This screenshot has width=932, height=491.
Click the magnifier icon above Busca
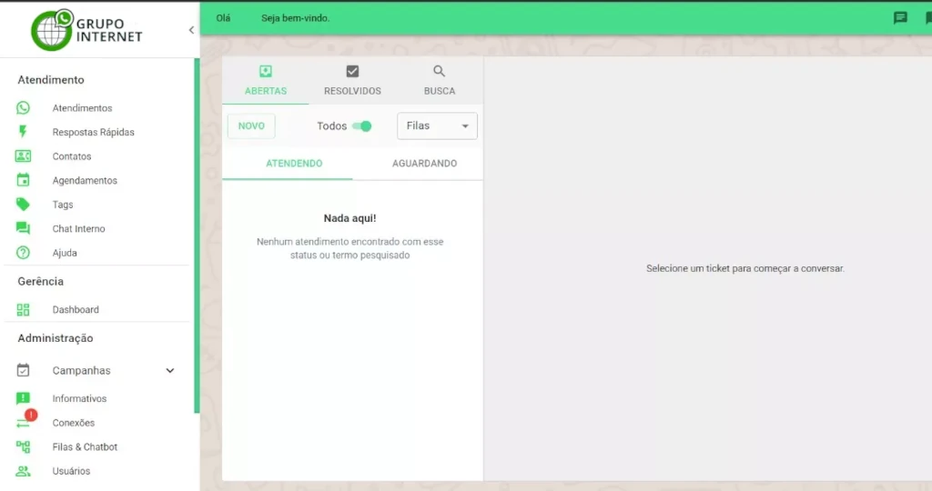(439, 71)
